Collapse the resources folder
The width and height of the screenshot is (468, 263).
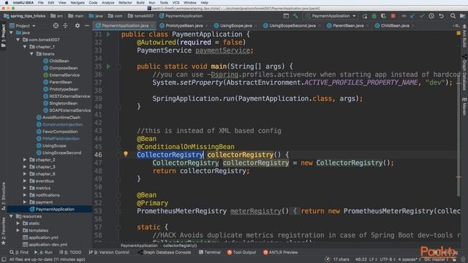[x=11, y=216]
